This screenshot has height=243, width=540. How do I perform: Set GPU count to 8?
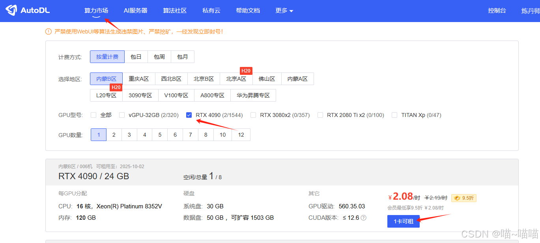[206, 135]
